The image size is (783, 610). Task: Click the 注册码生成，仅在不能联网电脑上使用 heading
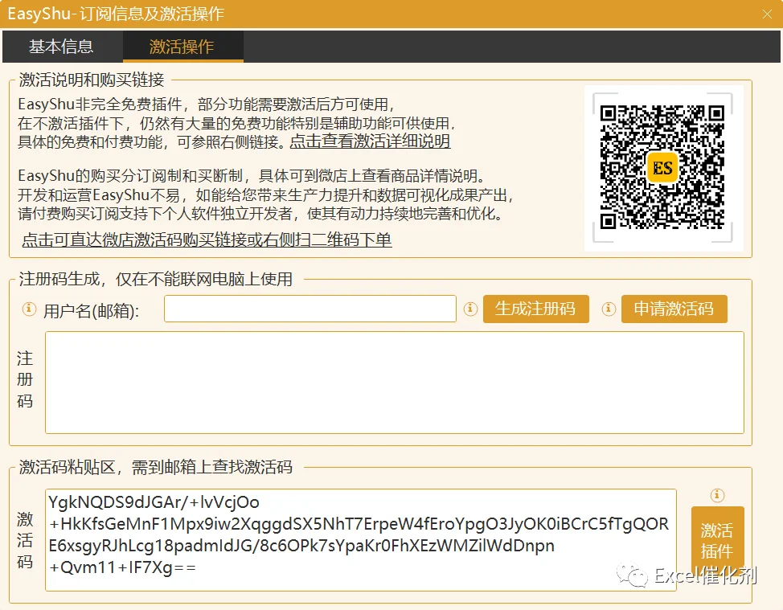click(156, 279)
